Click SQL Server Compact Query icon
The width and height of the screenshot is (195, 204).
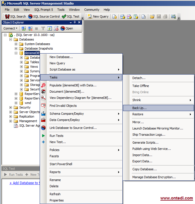(144, 16)
